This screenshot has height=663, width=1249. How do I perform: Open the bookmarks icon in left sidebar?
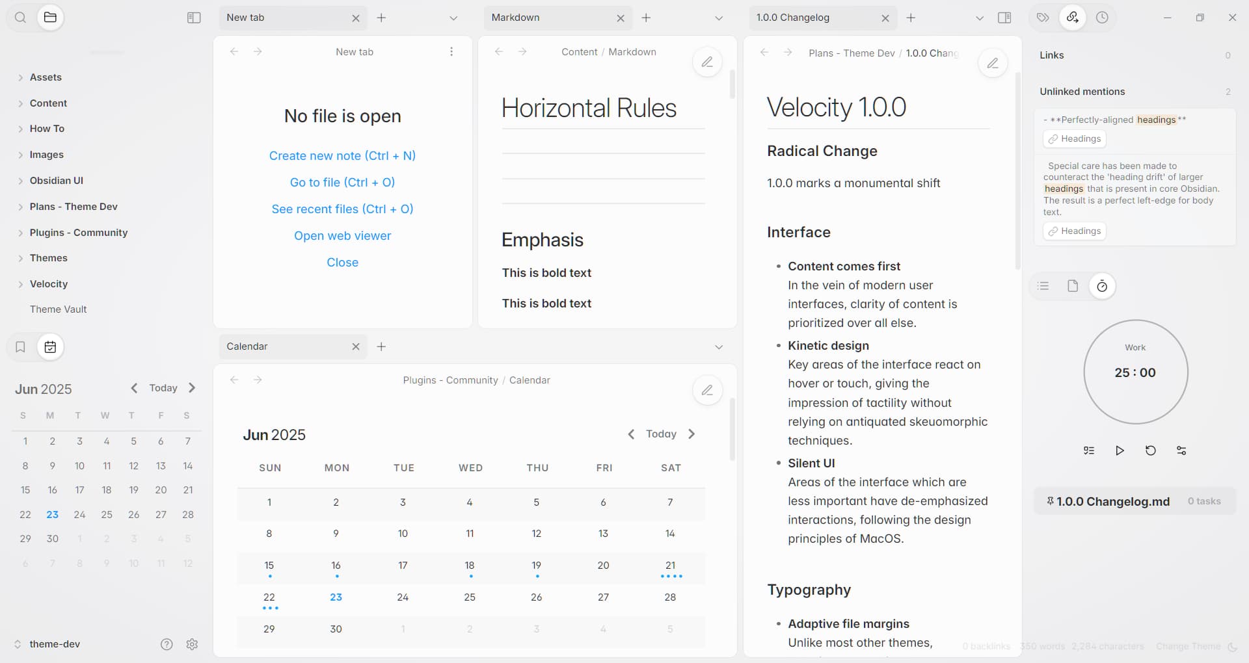tap(20, 347)
